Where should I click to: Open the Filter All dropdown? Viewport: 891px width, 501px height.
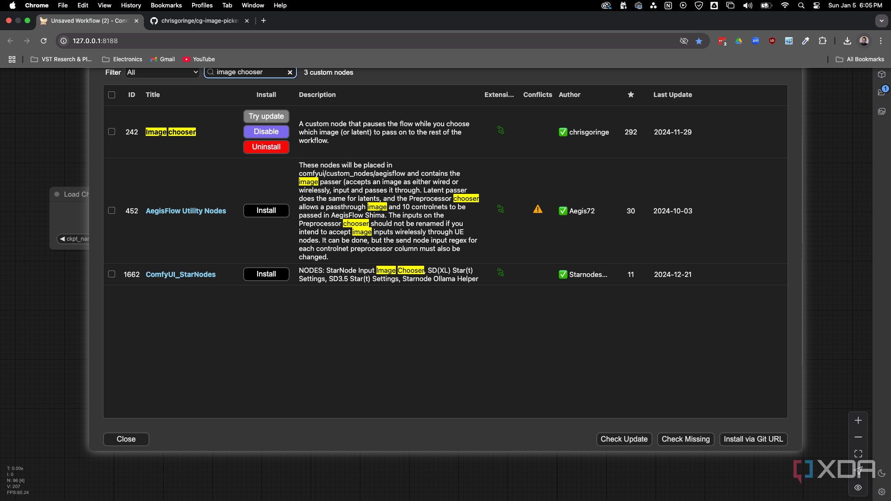[162, 72]
